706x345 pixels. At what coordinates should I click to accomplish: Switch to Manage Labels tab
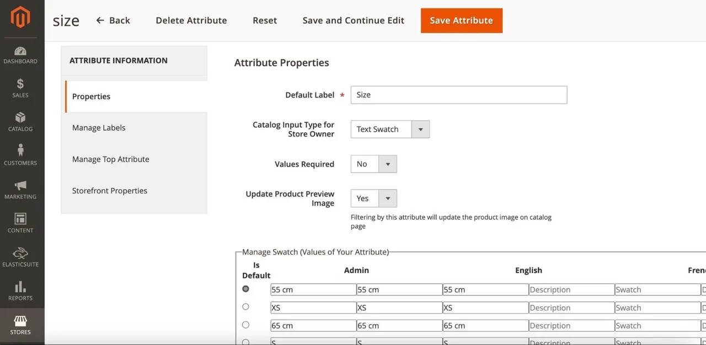point(99,128)
